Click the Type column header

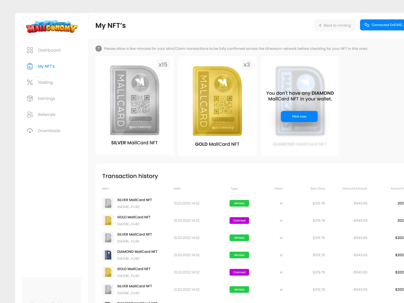point(234,189)
